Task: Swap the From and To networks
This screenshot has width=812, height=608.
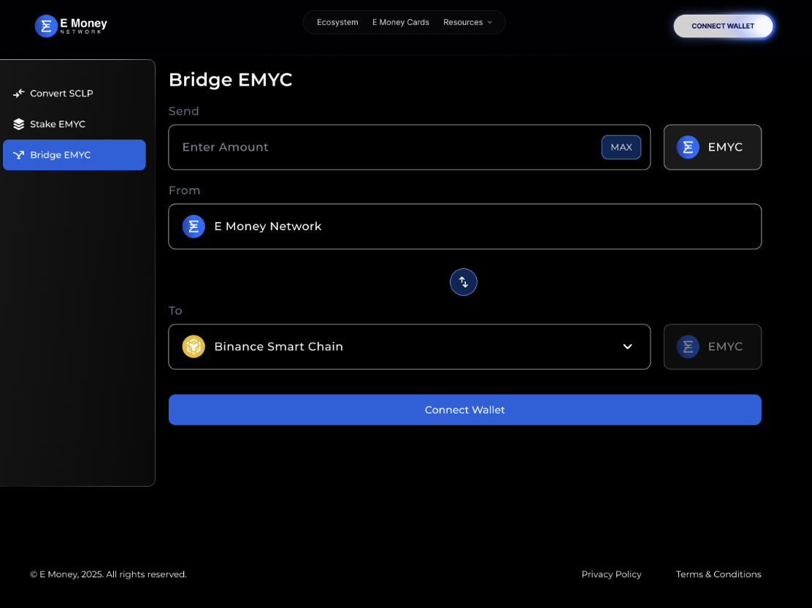Action: click(x=463, y=282)
